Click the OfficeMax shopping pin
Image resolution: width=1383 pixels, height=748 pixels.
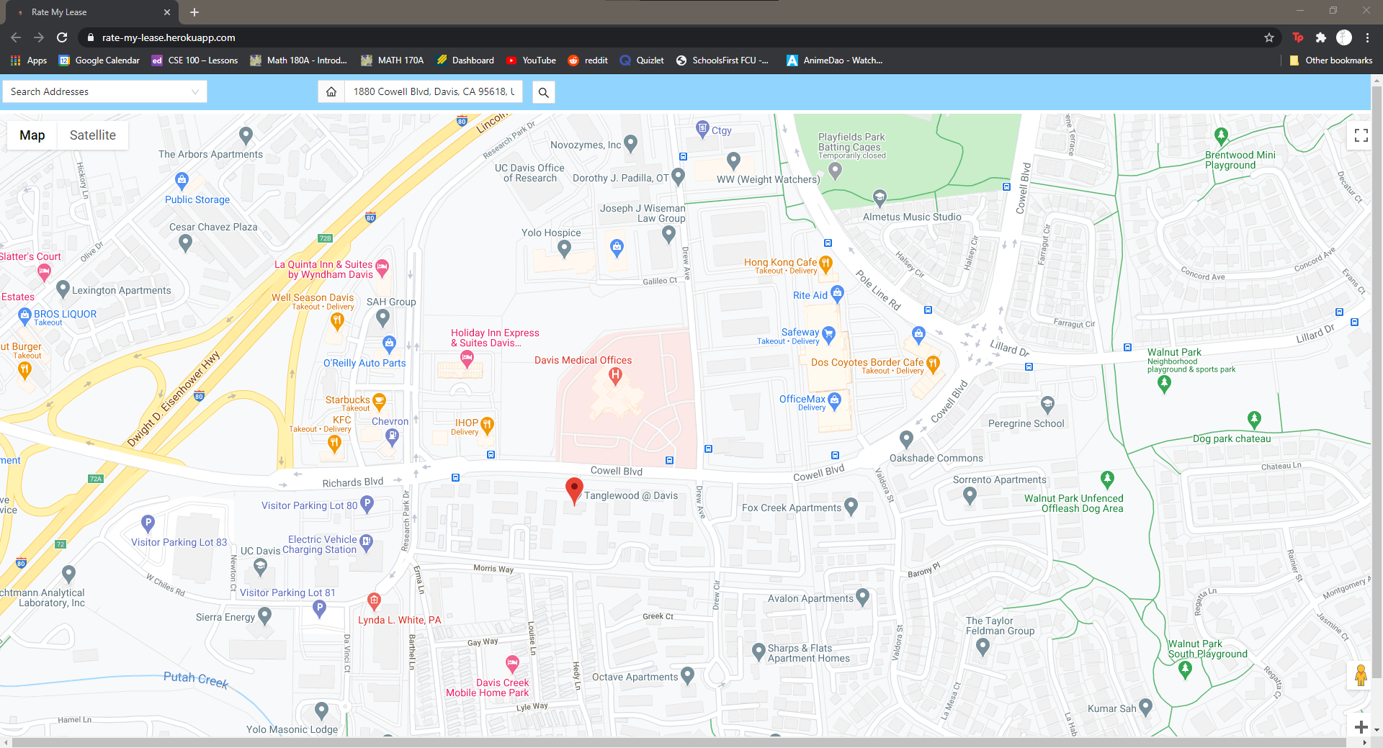pos(835,400)
